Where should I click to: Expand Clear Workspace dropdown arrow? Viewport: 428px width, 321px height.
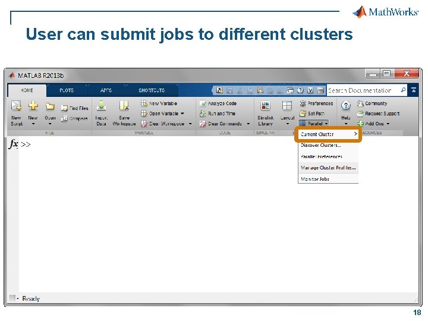190,124
